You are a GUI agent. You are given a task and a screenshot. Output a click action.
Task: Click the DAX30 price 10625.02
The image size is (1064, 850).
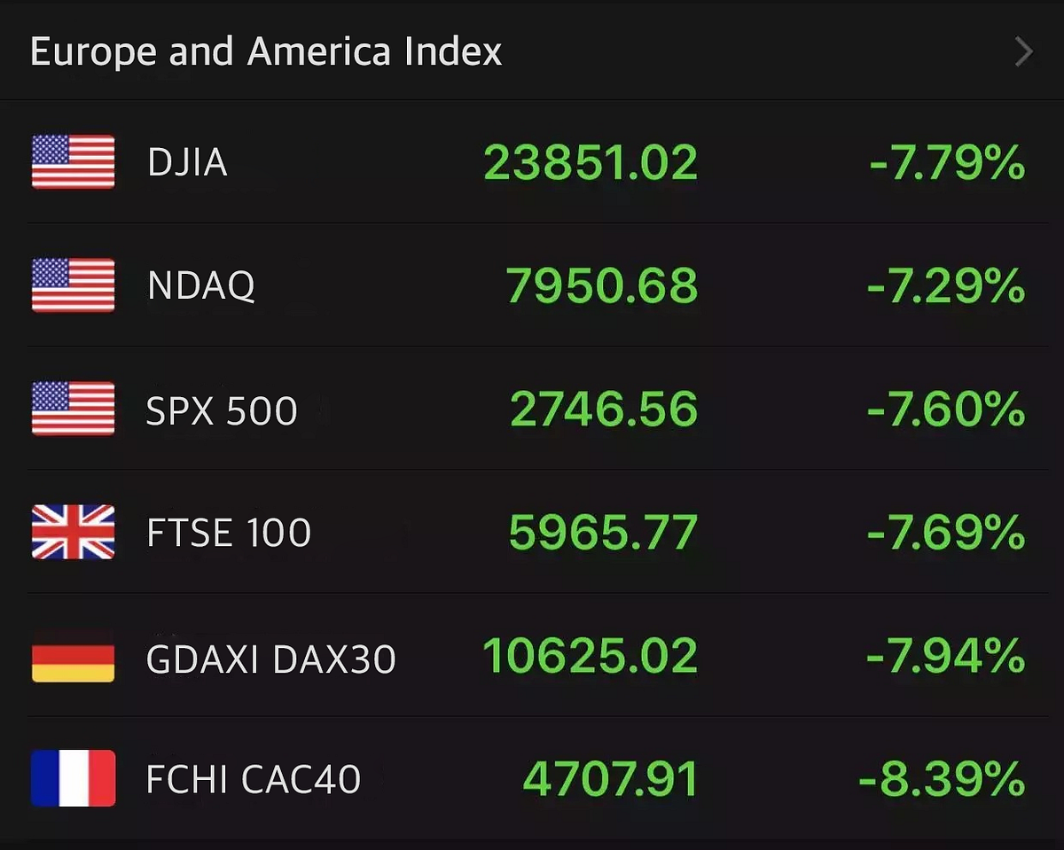coord(591,657)
